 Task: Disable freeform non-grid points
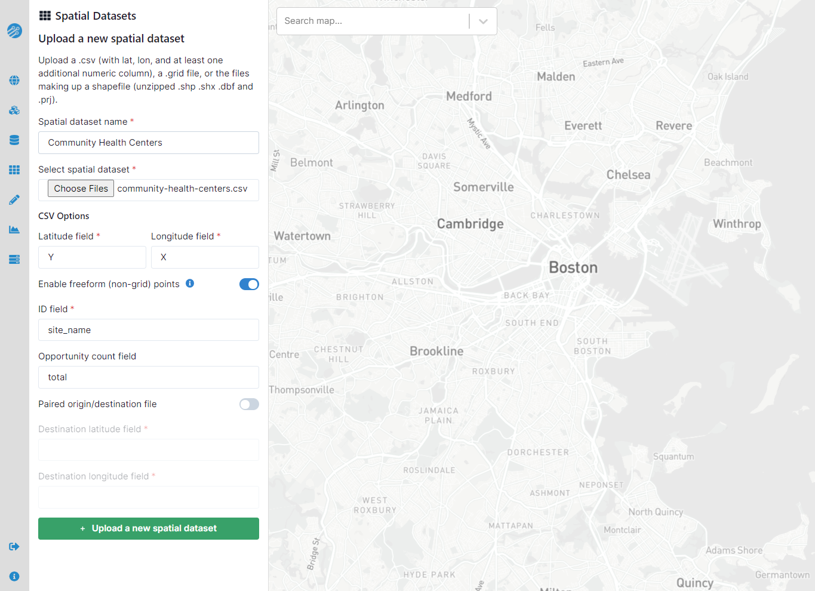(249, 284)
